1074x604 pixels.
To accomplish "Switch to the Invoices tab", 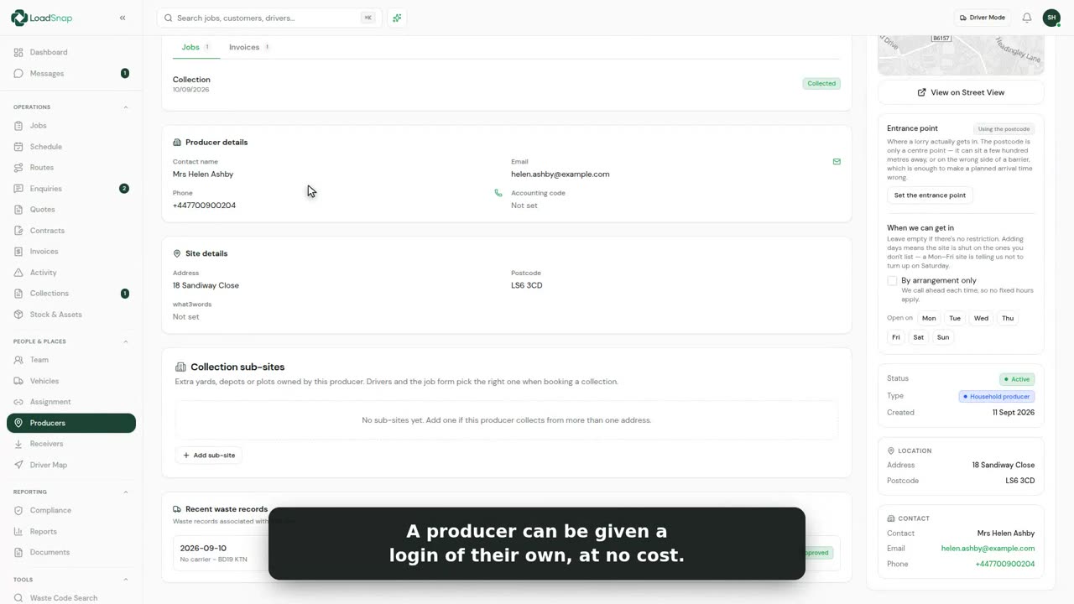I will [x=249, y=47].
